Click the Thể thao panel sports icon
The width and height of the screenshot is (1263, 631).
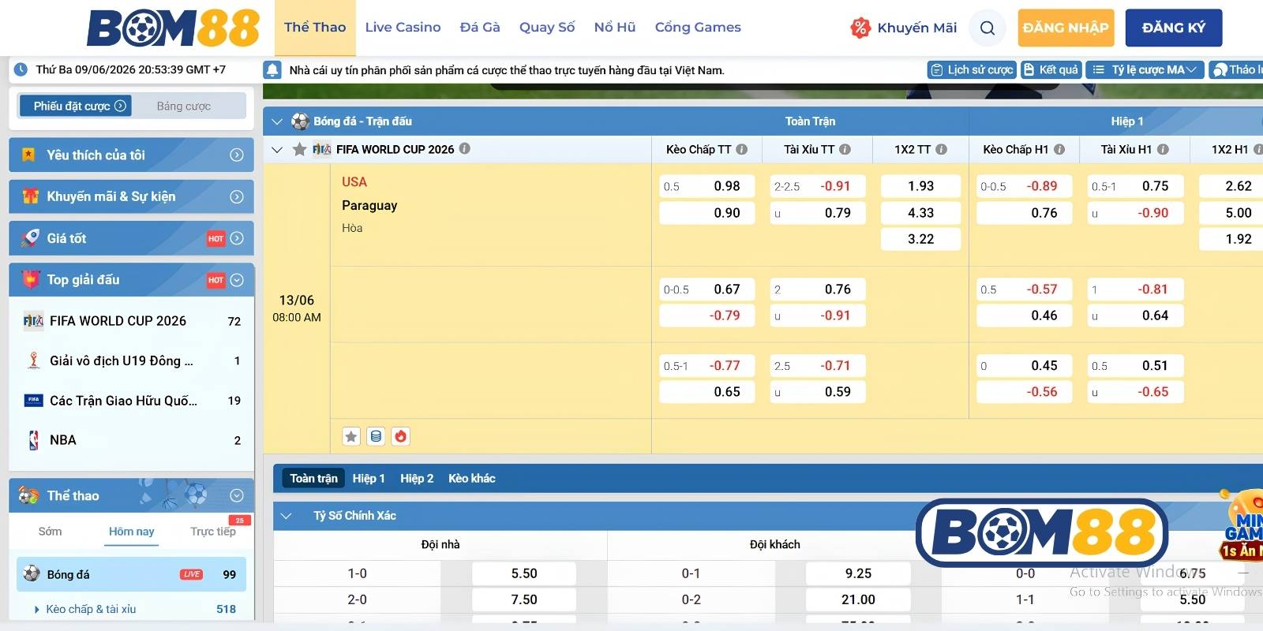pyautogui.click(x=29, y=495)
